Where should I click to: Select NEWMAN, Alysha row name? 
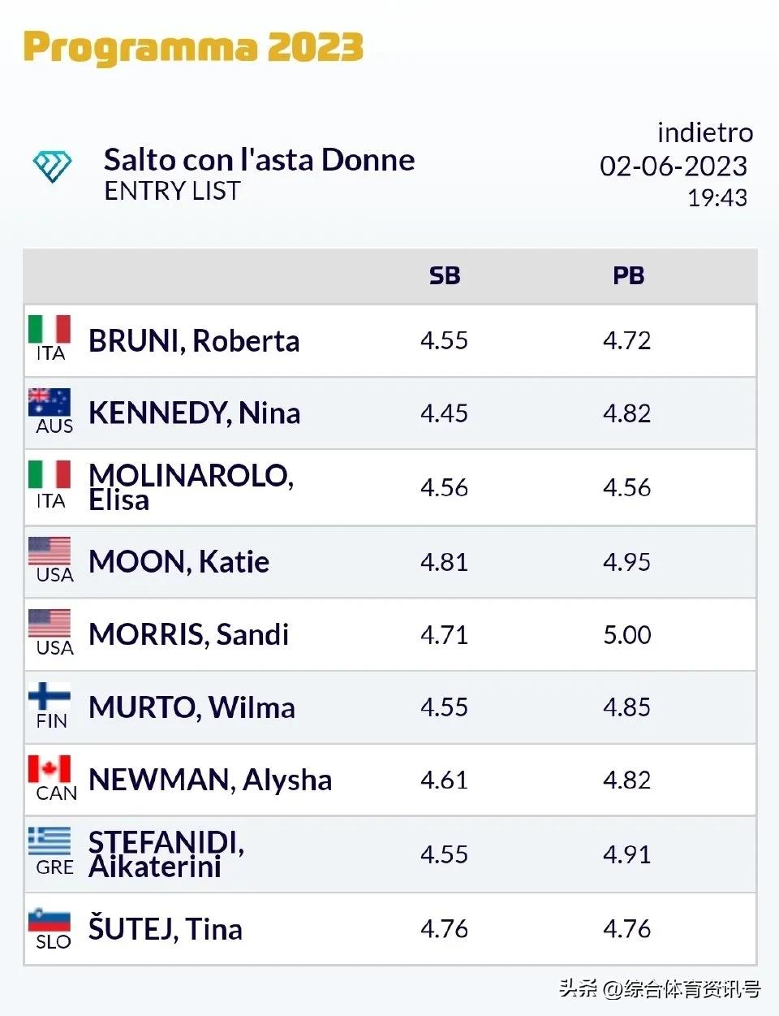coord(210,780)
